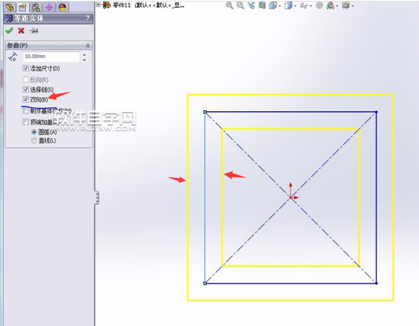Open the DimXpertManager tab

[x=49, y=7]
